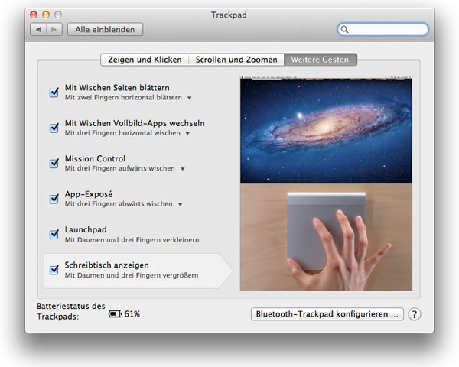Open the help question mark button
Viewport: 459px width, 367px height.
click(x=415, y=314)
